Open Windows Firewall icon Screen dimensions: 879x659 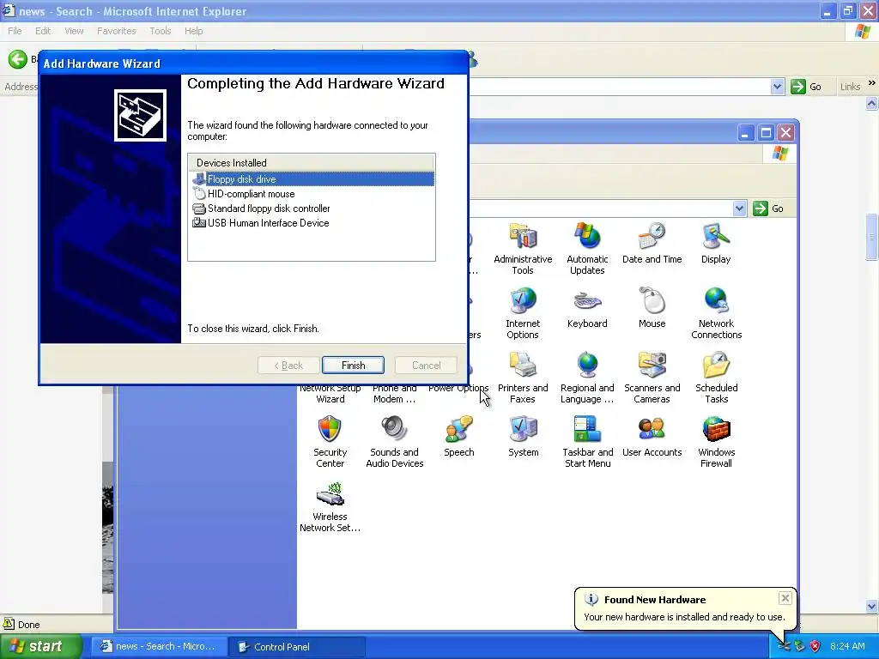(716, 441)
